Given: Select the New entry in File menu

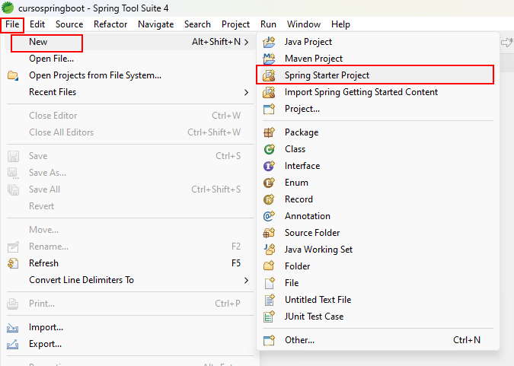Looking at the screenshot, I should [129, 42].
